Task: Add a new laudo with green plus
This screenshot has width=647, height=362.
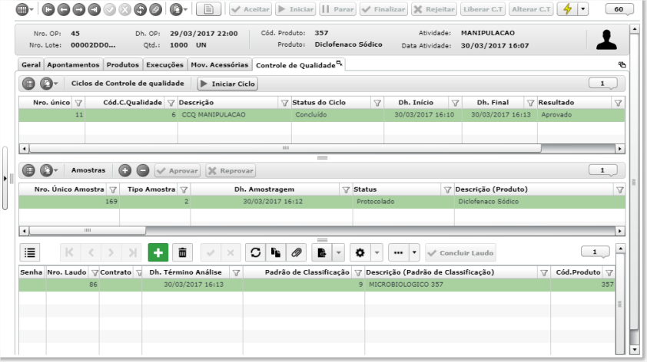Action: (158, 252)
